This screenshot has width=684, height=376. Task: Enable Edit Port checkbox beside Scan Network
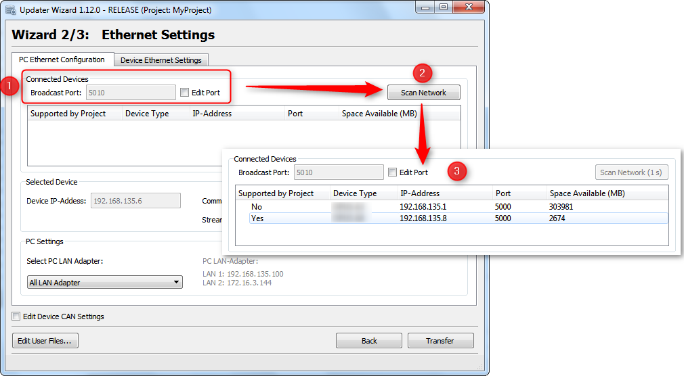coord(185,93)
